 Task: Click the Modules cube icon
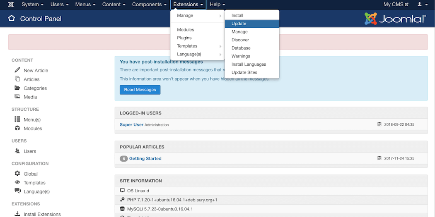click(x=17, y=128)
